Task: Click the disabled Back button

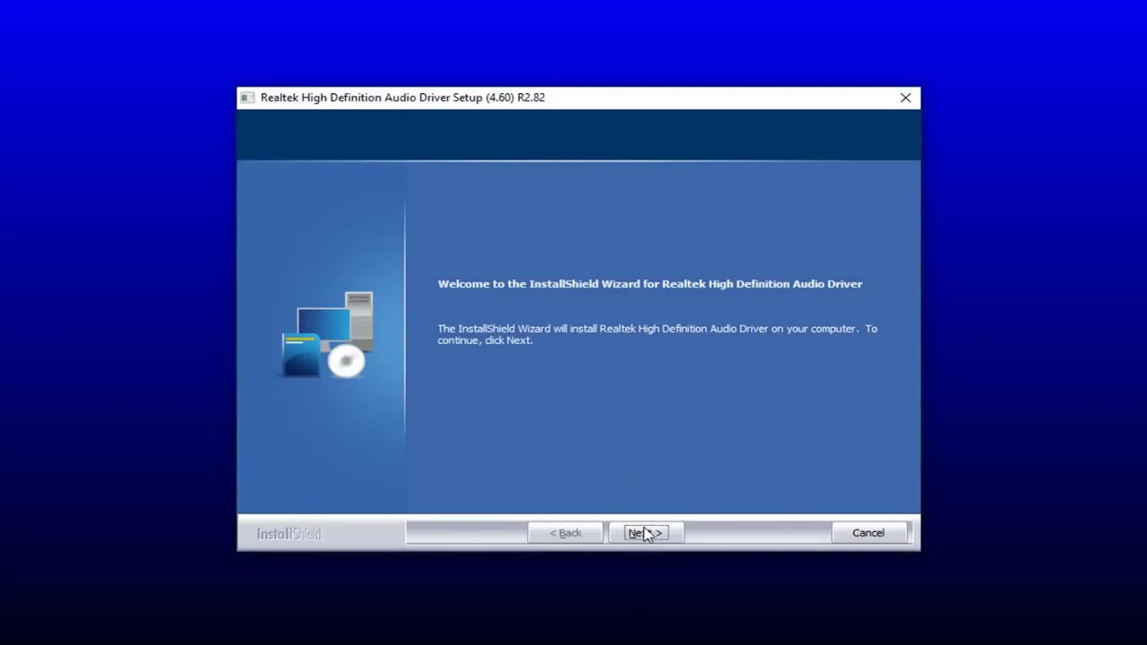Action: (565, 533)
